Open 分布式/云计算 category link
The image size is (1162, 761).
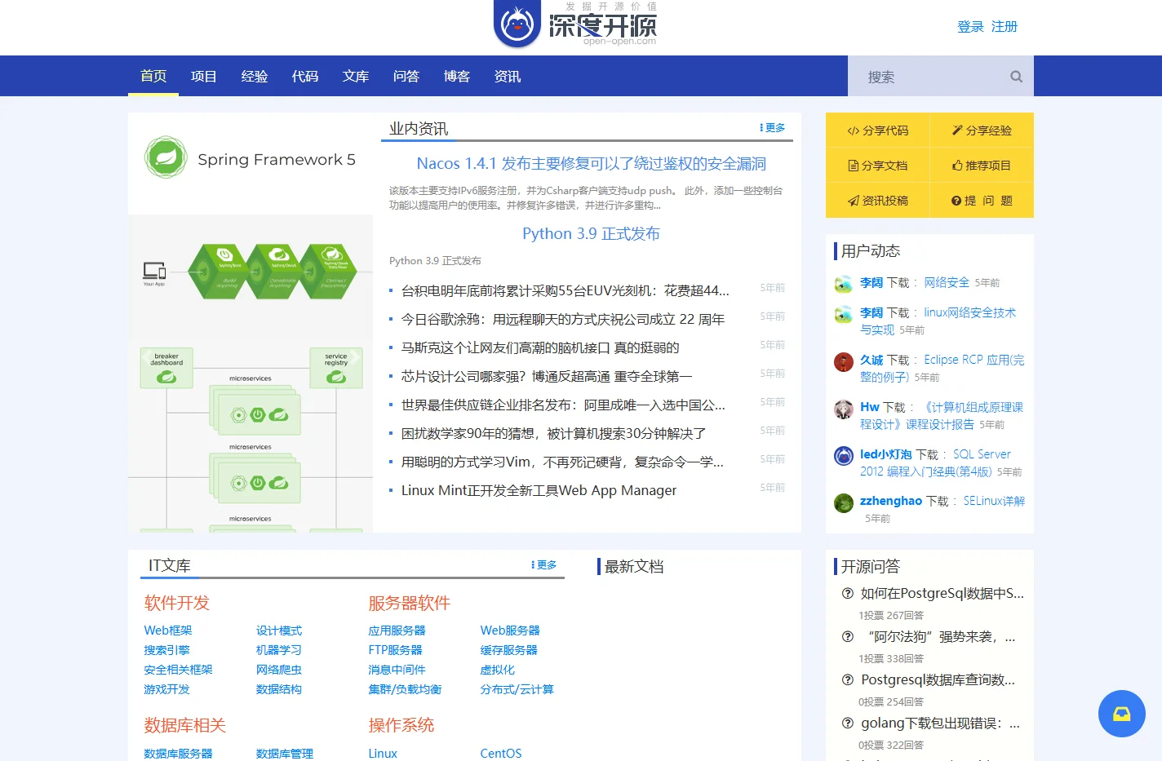(x=517, y=689)
